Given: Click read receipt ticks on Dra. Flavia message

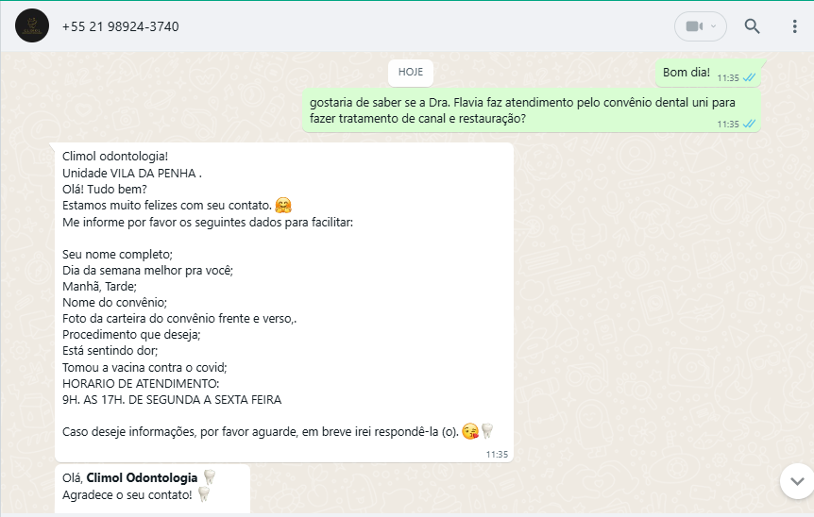Looking at the screenshot, I should (749, 124).
